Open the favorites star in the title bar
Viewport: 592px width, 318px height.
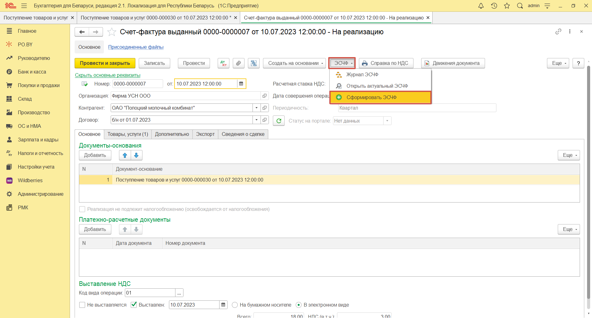[x=507, y=6]
